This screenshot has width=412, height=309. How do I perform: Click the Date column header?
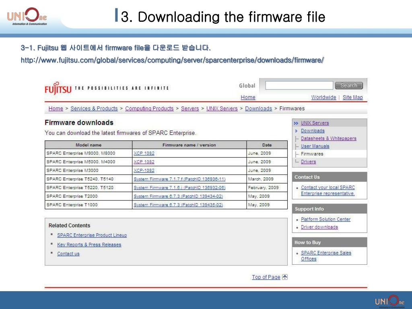[267, 145]
